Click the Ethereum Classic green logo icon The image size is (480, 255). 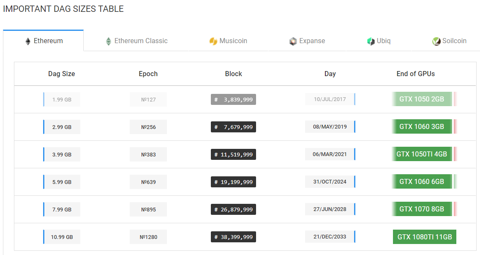(x=108, y=41)
